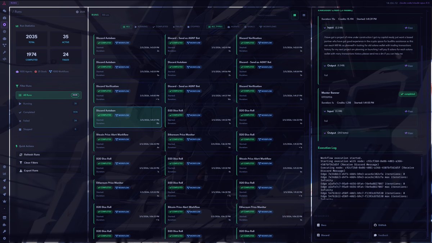Click the Clear Filters button
Viewport: 432px width, 243px height.
point(49,163)
